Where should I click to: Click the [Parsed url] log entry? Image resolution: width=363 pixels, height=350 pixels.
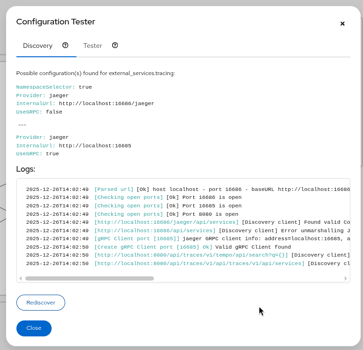(x=114, y=189)
